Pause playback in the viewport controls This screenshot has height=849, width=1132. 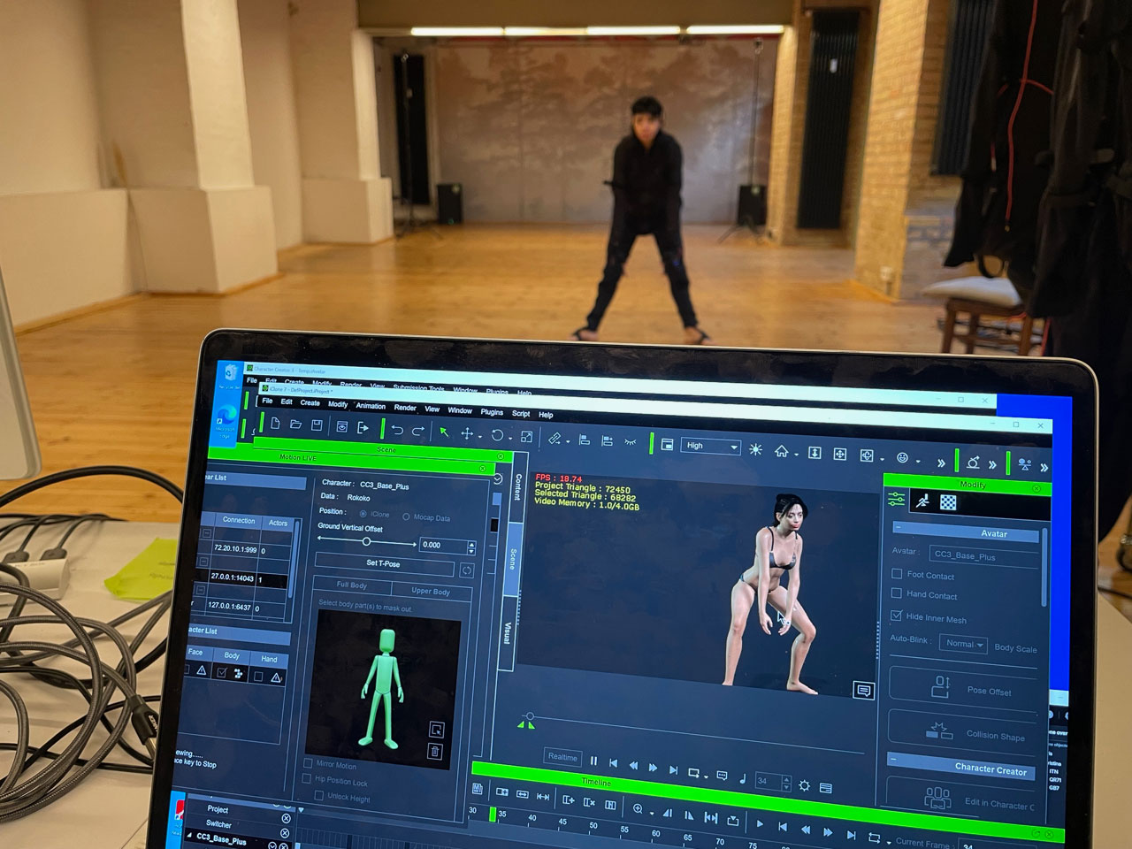point(593,761)
